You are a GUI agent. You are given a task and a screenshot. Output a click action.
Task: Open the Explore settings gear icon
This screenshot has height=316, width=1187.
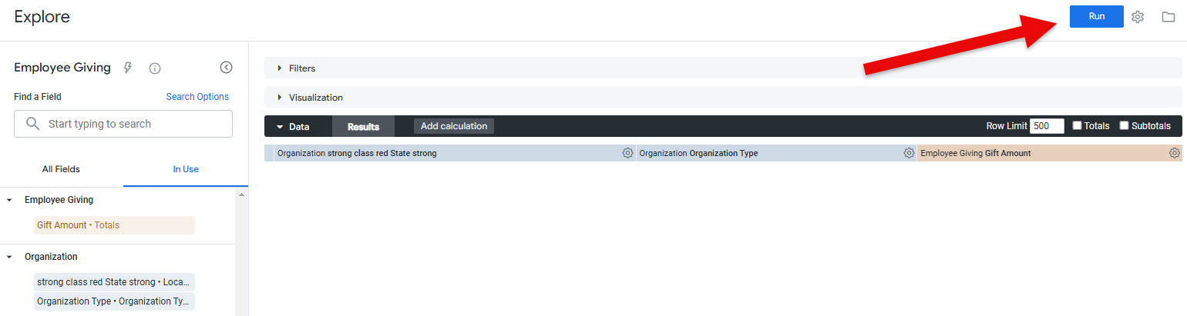point(1138,17)
